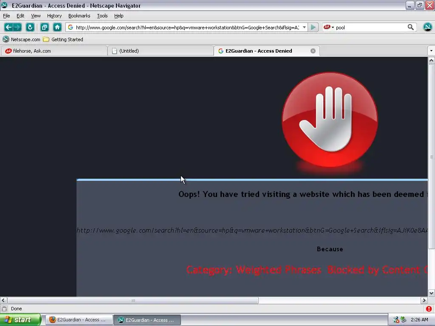
Task: Click the horizontal scrollbar right arrow
Action: [424, 301]
